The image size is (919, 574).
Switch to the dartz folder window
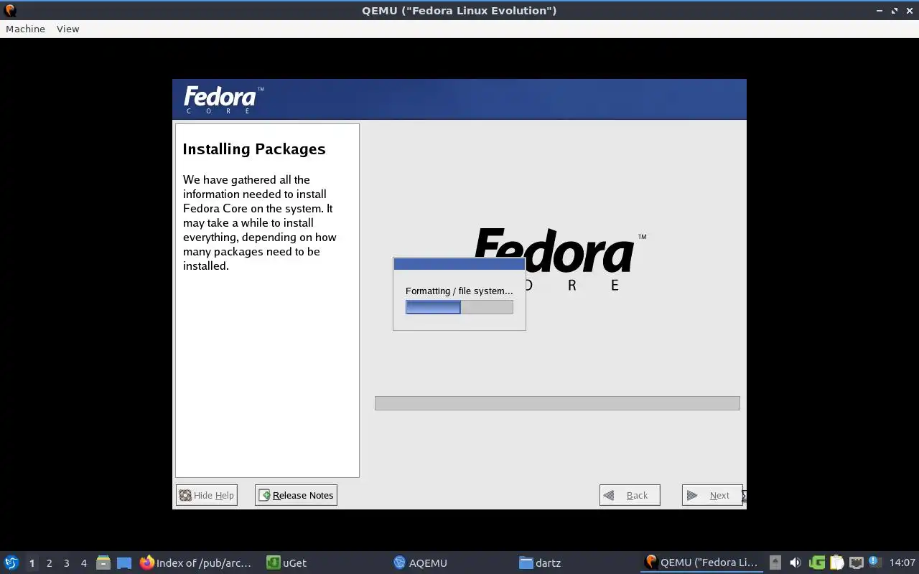tap(540, 563)
